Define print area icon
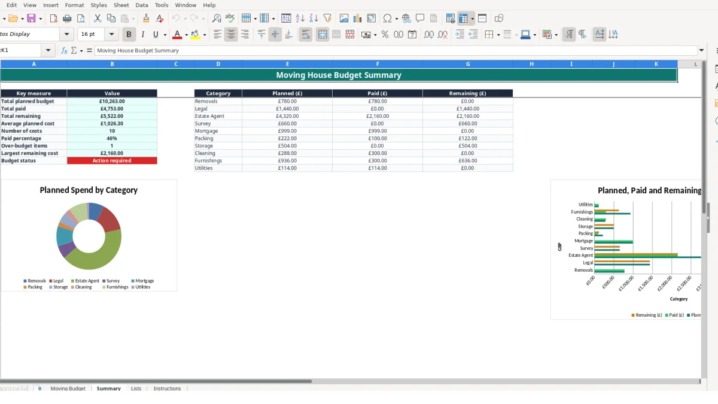Viewport: 718px width, 404px height. pos(451,19)
